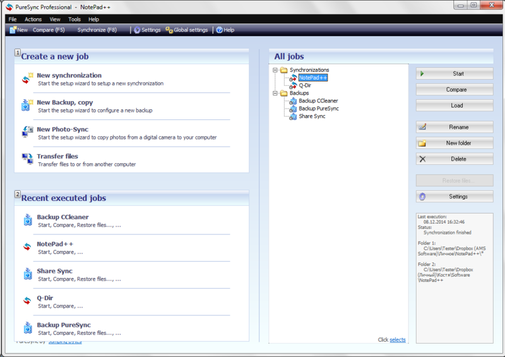Click 'Transfer files to or from another computer' text
Image resolution: width=505 pixels, height=357 pixels.
tap(87, 164)
